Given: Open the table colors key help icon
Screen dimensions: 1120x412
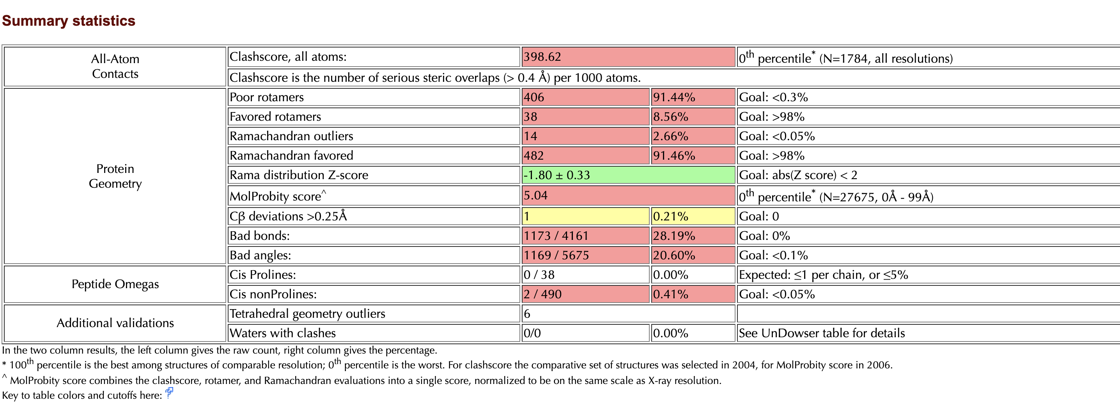Looking at the screenshot, I should pos(169,393).
